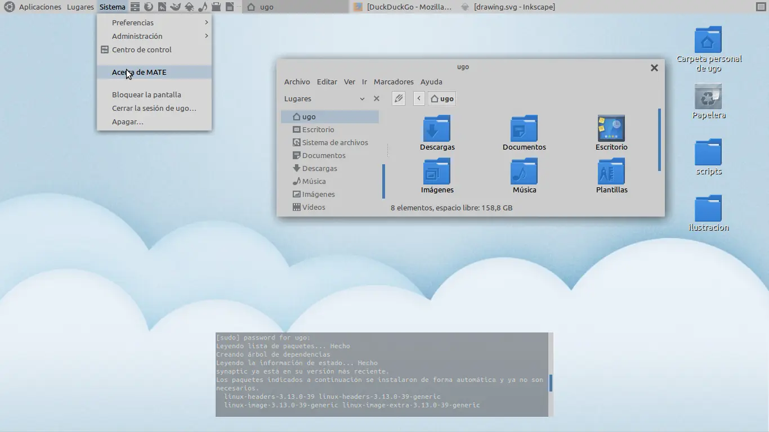This screenshot has width=769, height=432.
Task: Launch the file manager drawer icon on the panel
Action: 135,7
